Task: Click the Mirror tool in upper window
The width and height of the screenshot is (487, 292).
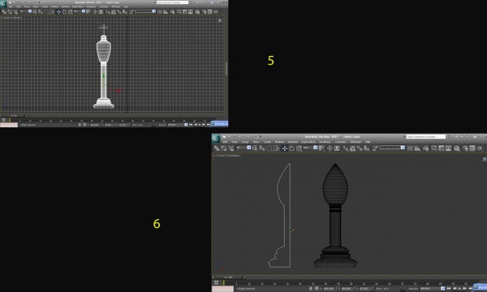Action: tap(160, 12)
